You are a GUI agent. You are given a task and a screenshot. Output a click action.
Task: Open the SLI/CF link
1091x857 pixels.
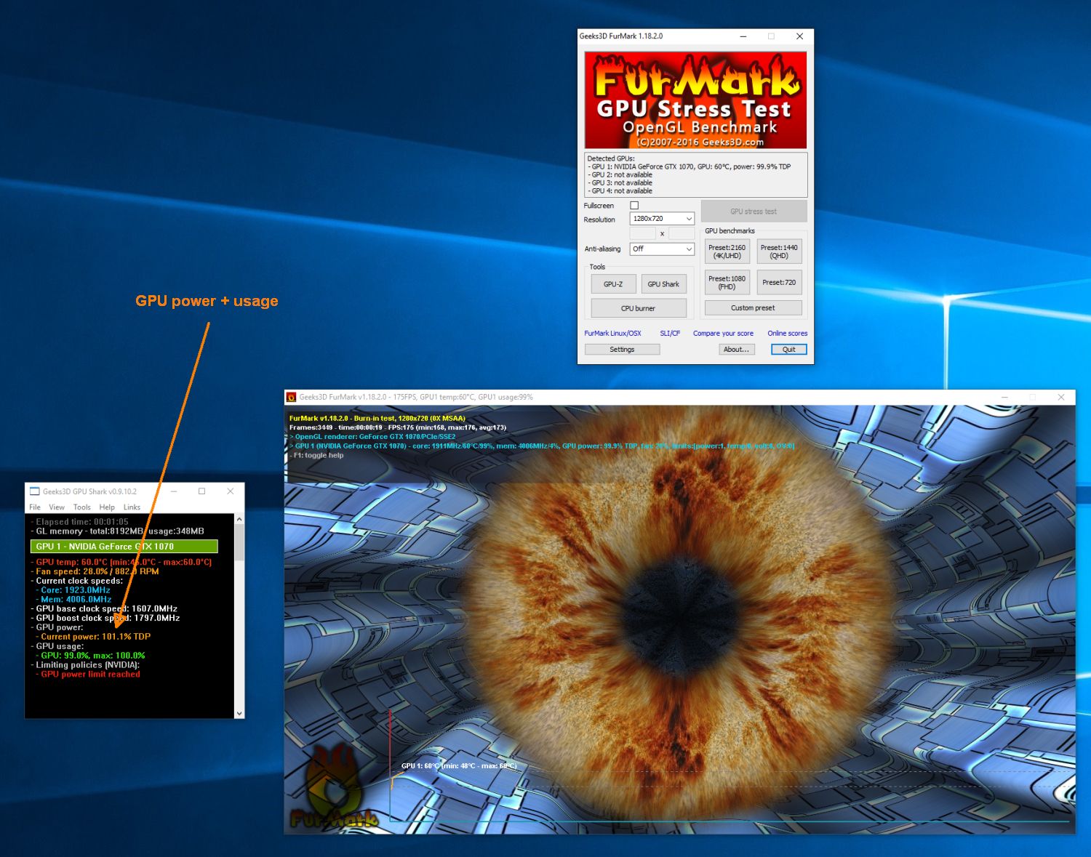click(x=670, y=334)
